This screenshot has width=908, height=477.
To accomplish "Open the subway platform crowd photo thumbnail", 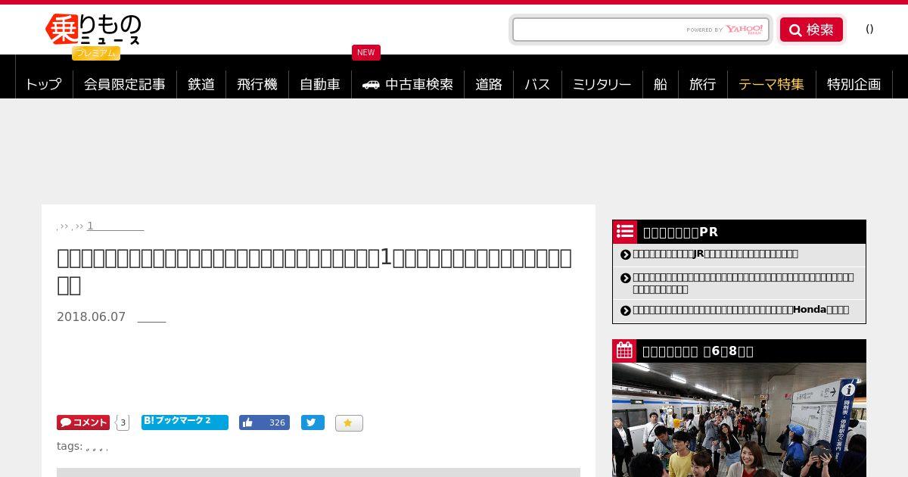I will click(739, 419).
